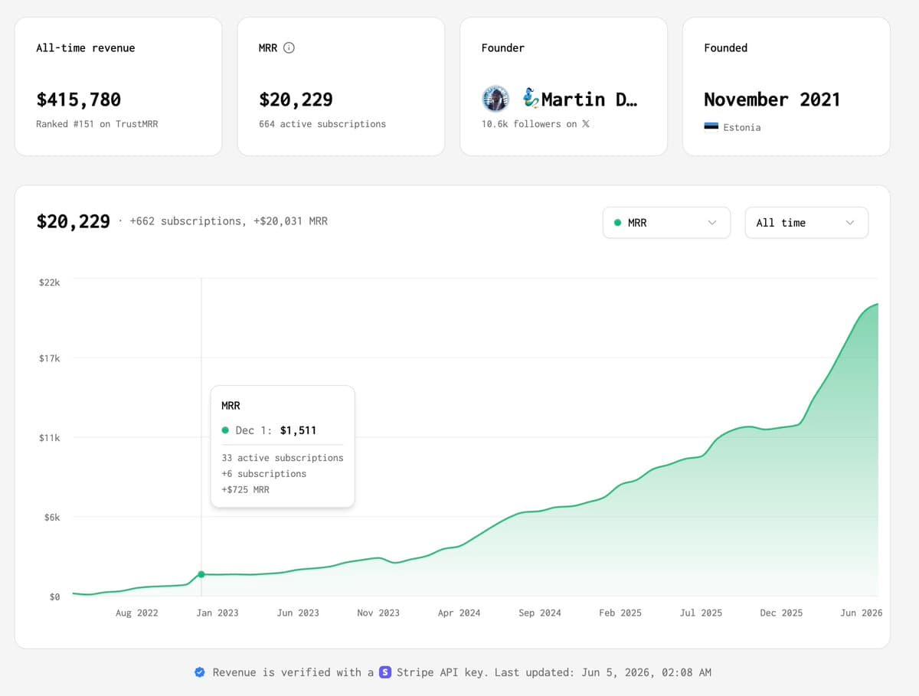Viewport: 919px width, 696px height.
Task: Click "+6 subscriptions" in tooltip
Action: (x=264, y=474)
